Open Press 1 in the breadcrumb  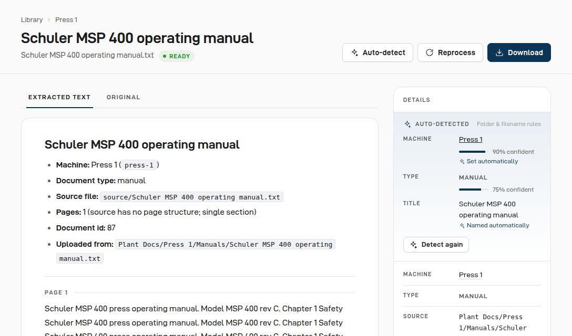point(66,19)
